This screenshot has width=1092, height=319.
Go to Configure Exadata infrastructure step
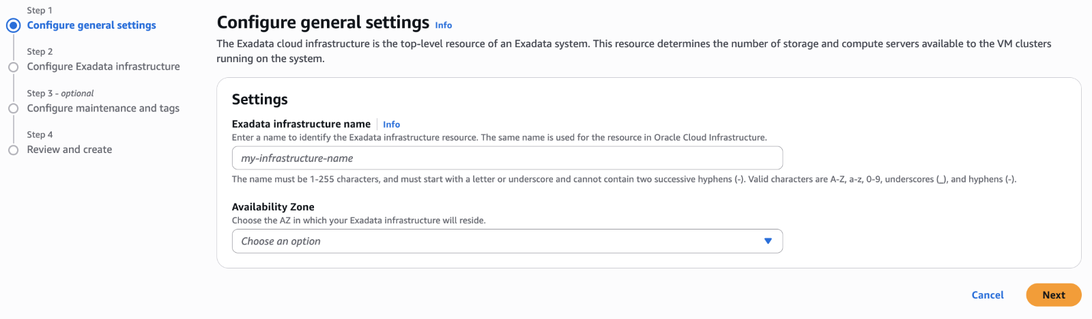pos(103,66)
